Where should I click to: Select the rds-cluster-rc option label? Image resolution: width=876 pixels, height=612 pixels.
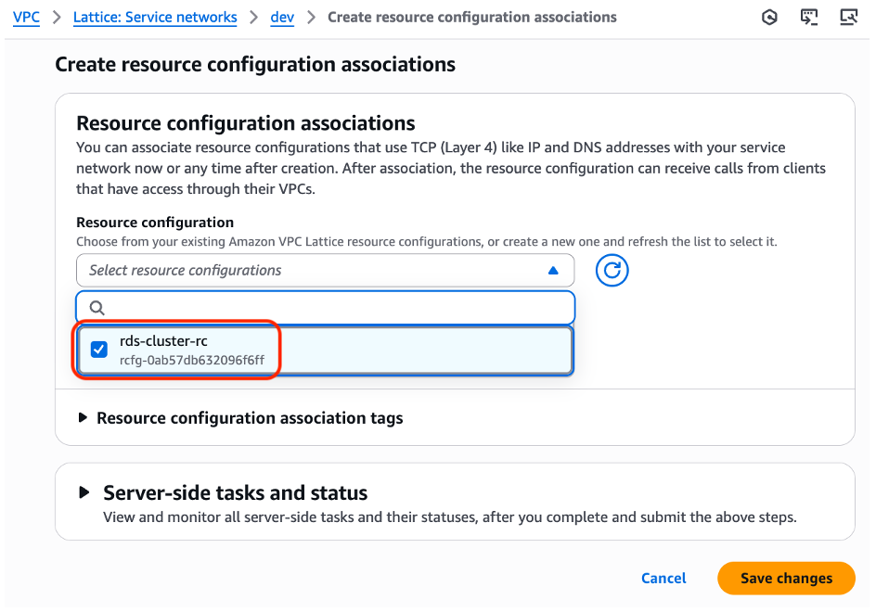pos(163,341)
